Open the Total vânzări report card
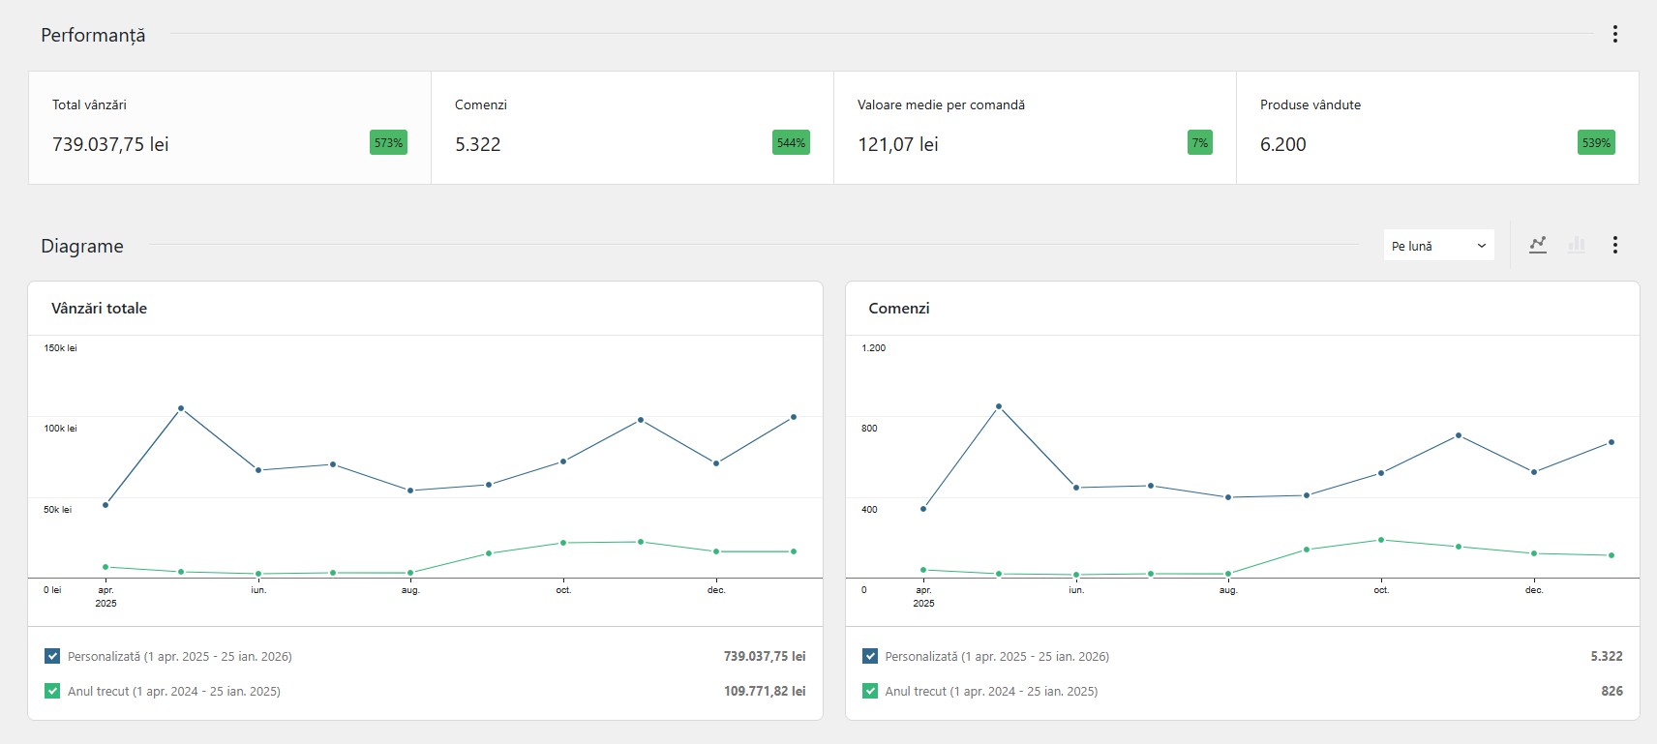The height and width of the screenshot is (744, 1657). point(229,128)
